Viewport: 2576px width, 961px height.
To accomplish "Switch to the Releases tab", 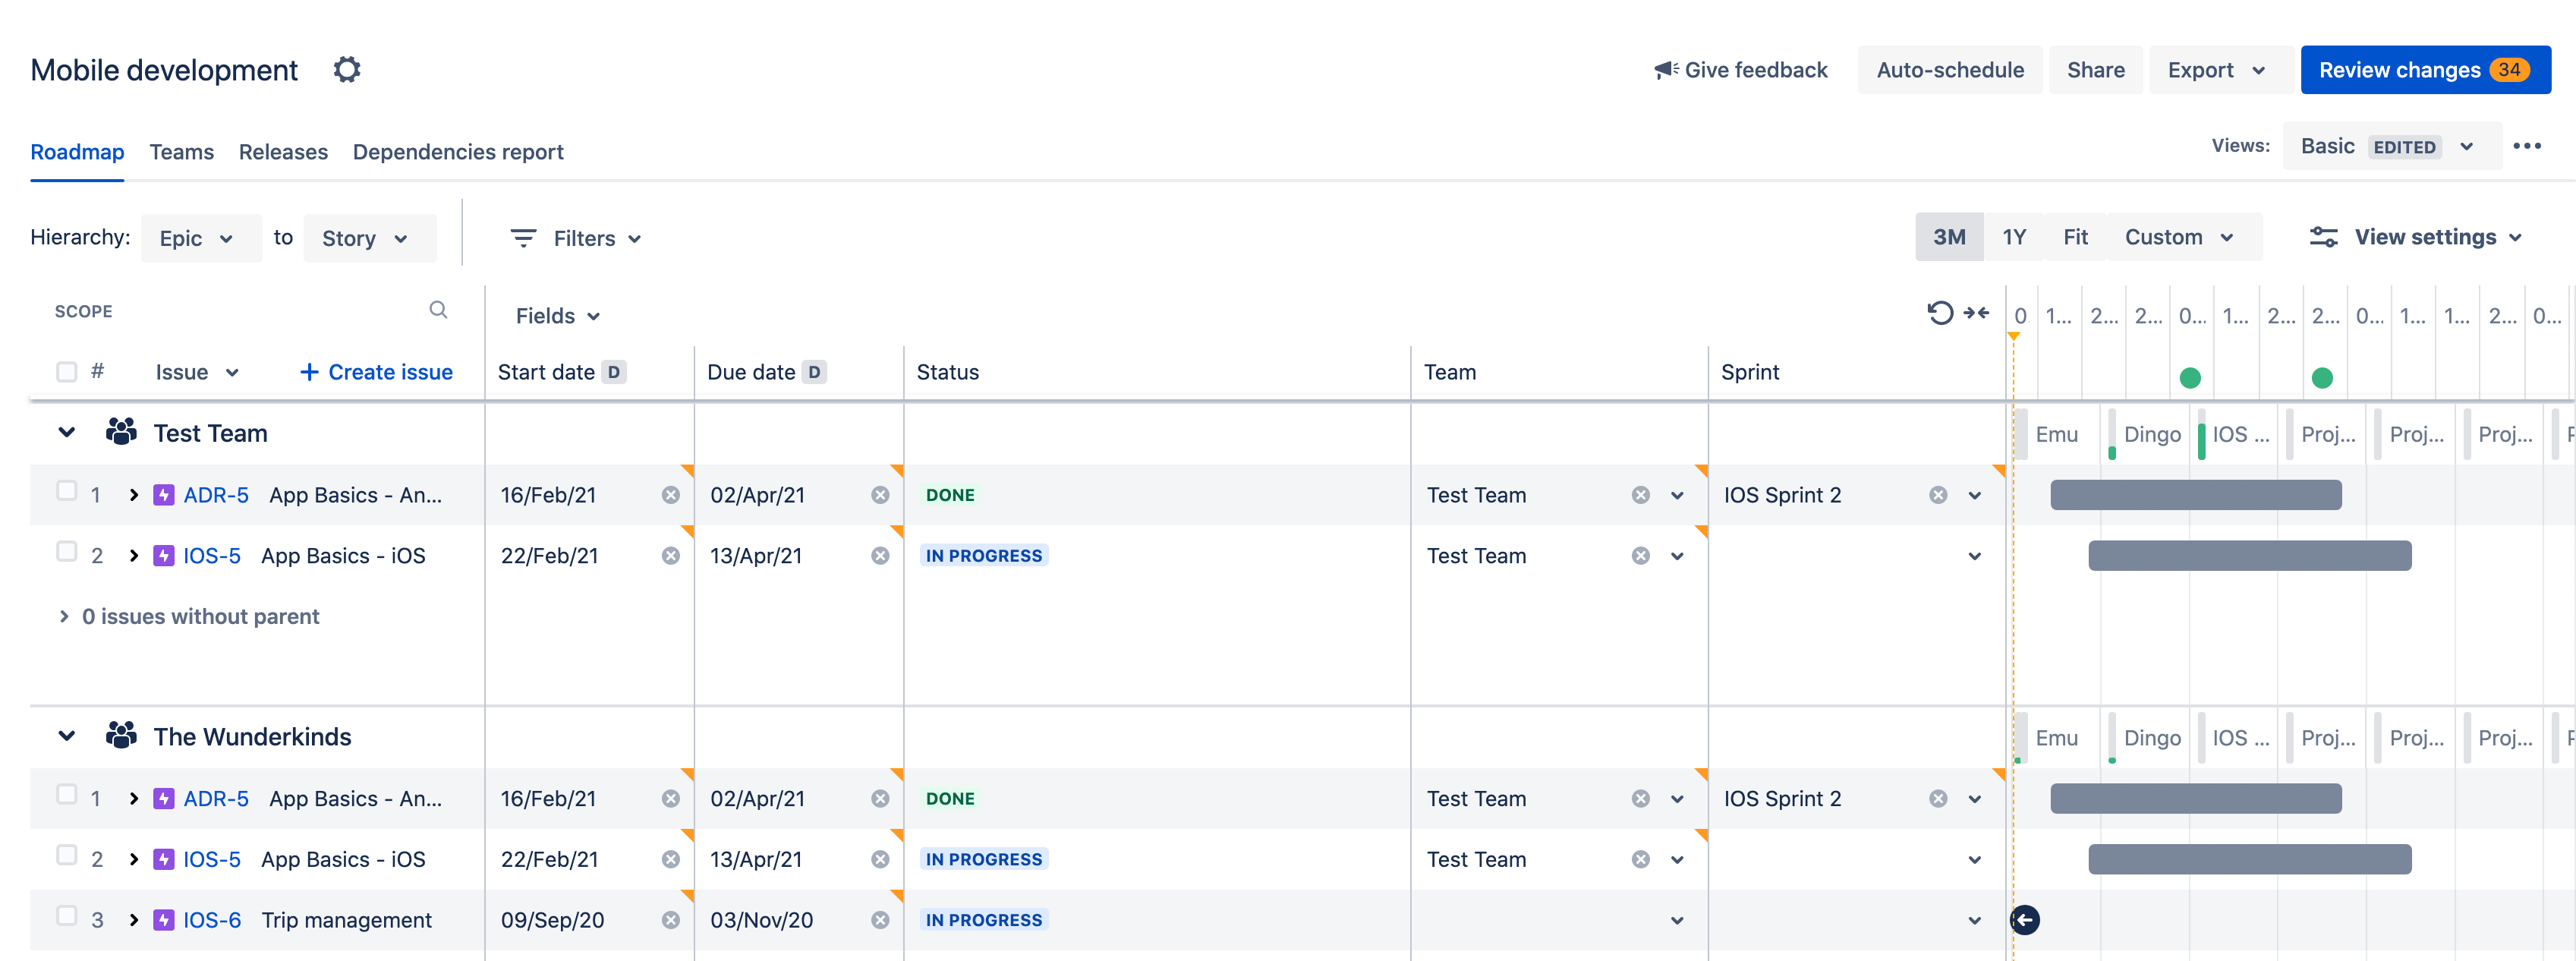I will coord(284,151).
